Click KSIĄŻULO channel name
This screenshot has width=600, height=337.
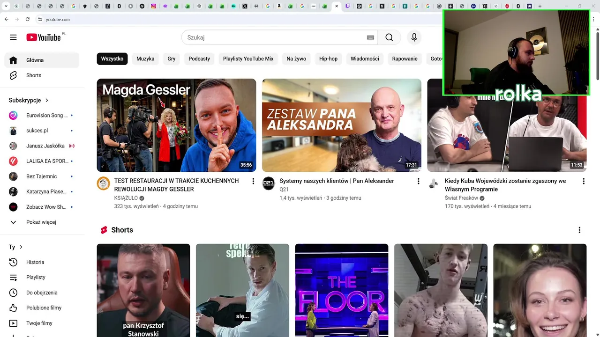click(126, 198)
